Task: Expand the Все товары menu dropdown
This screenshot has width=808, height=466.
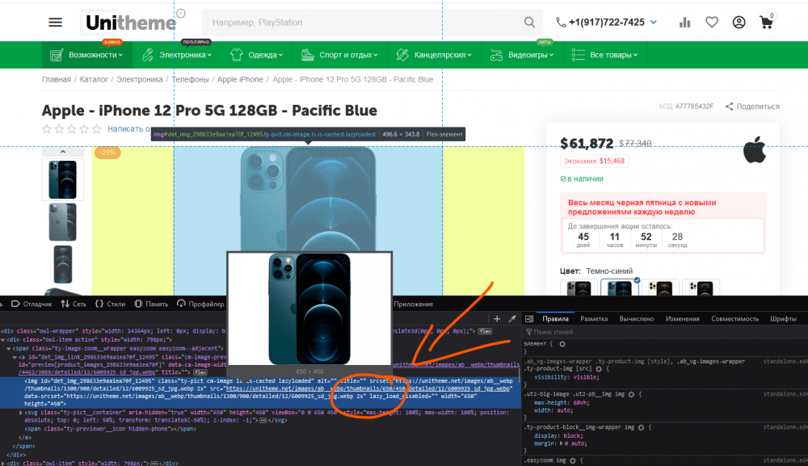Action: pyautogui.click(x=606, y=55)
